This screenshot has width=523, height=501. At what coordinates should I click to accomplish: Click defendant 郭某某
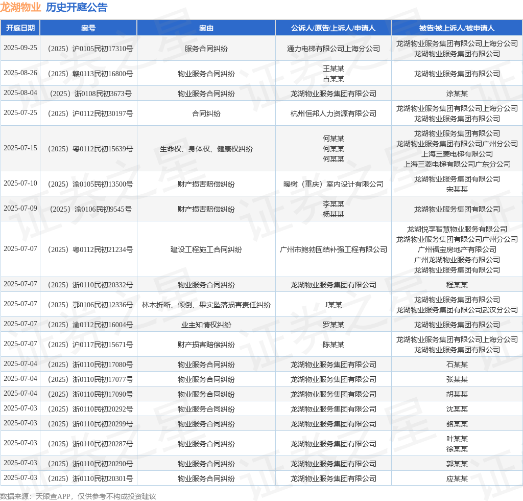click(457, 464)
